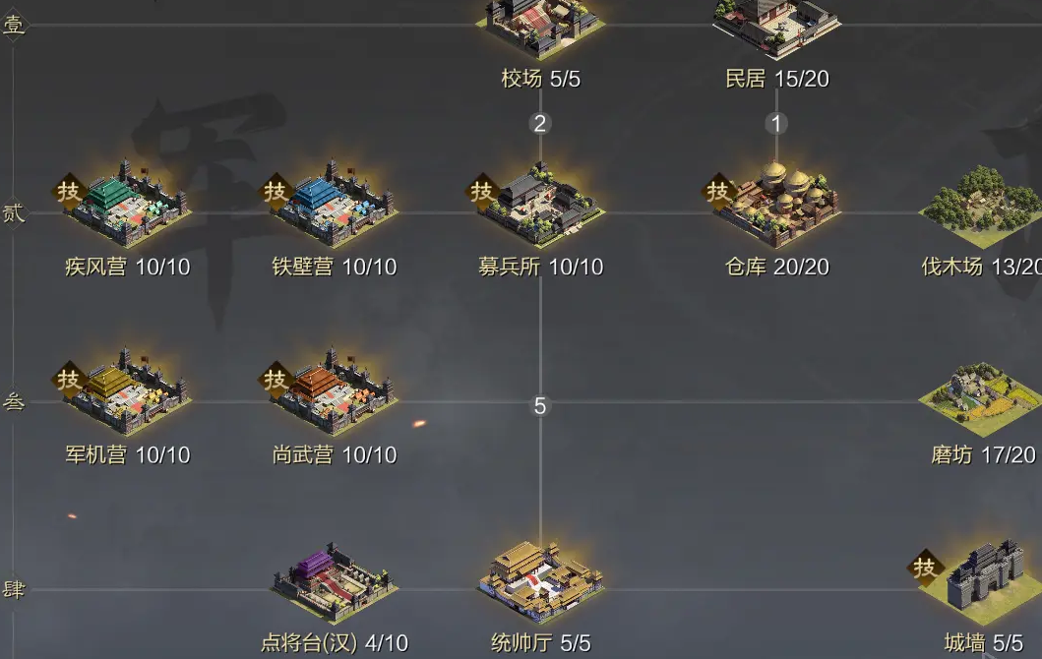Click the number 2 node under 校场
Viewport: 1042px width, 659px height.
click(x=540, y=123)
